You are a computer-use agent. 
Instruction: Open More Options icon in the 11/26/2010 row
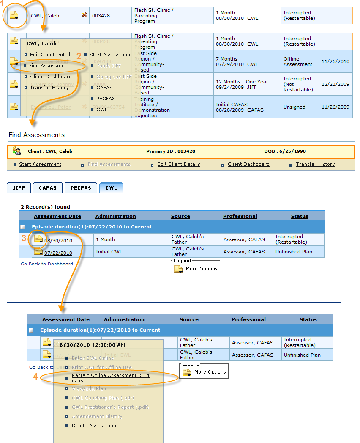14,61
